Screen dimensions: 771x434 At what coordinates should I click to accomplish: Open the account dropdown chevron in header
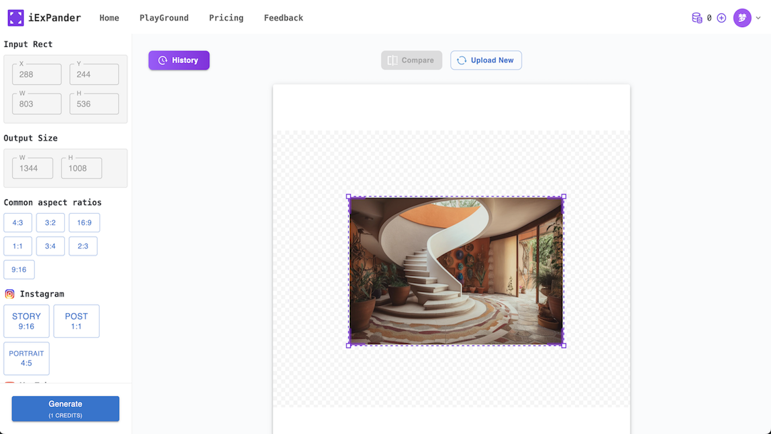pos(757,17)
